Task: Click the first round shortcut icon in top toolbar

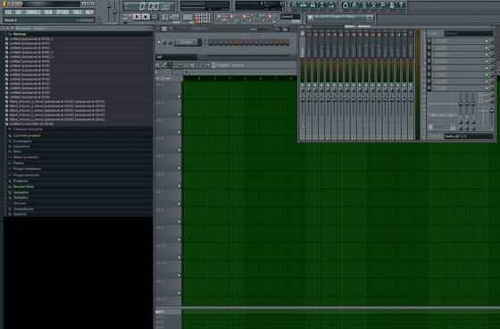Action: point(294,5)
